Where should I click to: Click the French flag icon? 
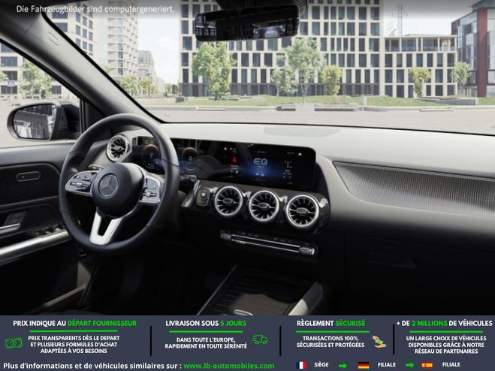301,365
